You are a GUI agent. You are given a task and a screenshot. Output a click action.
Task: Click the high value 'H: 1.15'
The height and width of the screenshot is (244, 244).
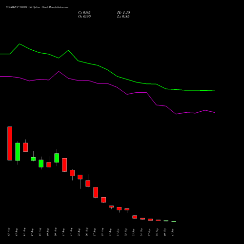click(x=123, y=13)
